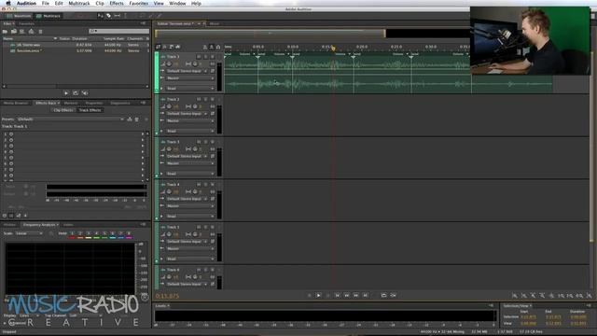
Task: Toggle Loop Playback button in transport
Action: [383, 295]
